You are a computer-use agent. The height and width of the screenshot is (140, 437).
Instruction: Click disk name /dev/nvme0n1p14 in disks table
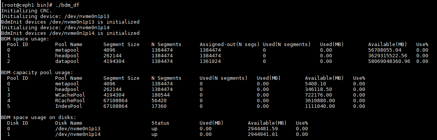click(78, 134)
